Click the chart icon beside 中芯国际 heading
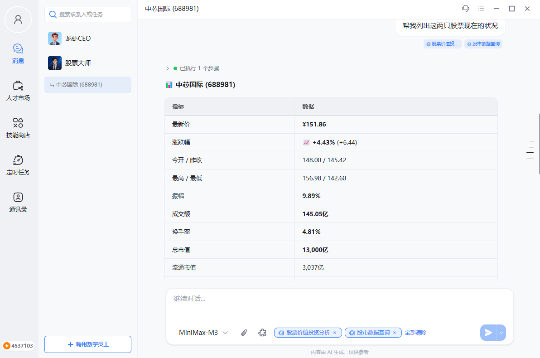This screenshot has width=540, height=358. (169, 85)
